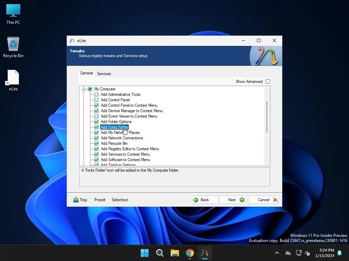Select 'Add Network Connections' row text
This screenshot has height=261, width=349.
pyautogui.click(x=122, y=138)
